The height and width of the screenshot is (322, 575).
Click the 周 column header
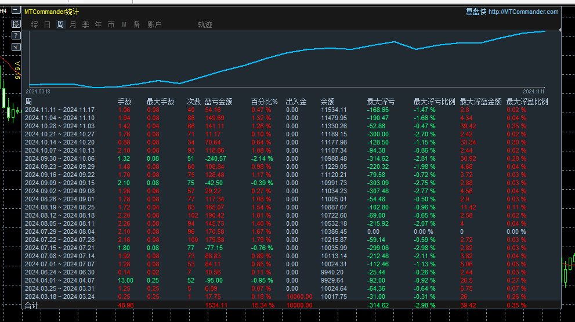28,102
